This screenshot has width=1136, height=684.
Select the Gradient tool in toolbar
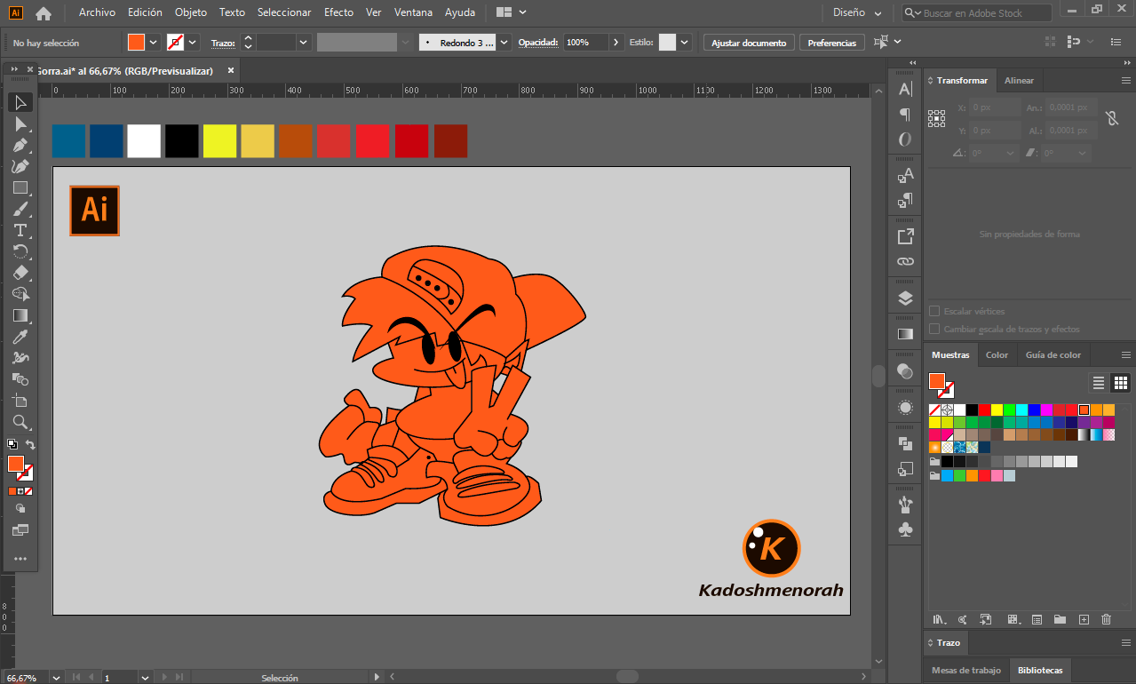point(20,315)
